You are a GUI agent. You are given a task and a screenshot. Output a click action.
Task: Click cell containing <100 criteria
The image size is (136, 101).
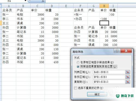click(104, 19)
